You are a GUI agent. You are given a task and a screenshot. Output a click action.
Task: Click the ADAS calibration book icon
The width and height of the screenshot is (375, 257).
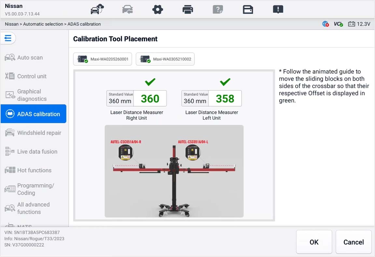(x=10, y=114)
